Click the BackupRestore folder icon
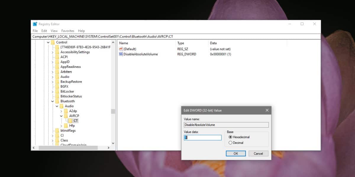Viewport: 355px width, 177px height. click(57, 81)
